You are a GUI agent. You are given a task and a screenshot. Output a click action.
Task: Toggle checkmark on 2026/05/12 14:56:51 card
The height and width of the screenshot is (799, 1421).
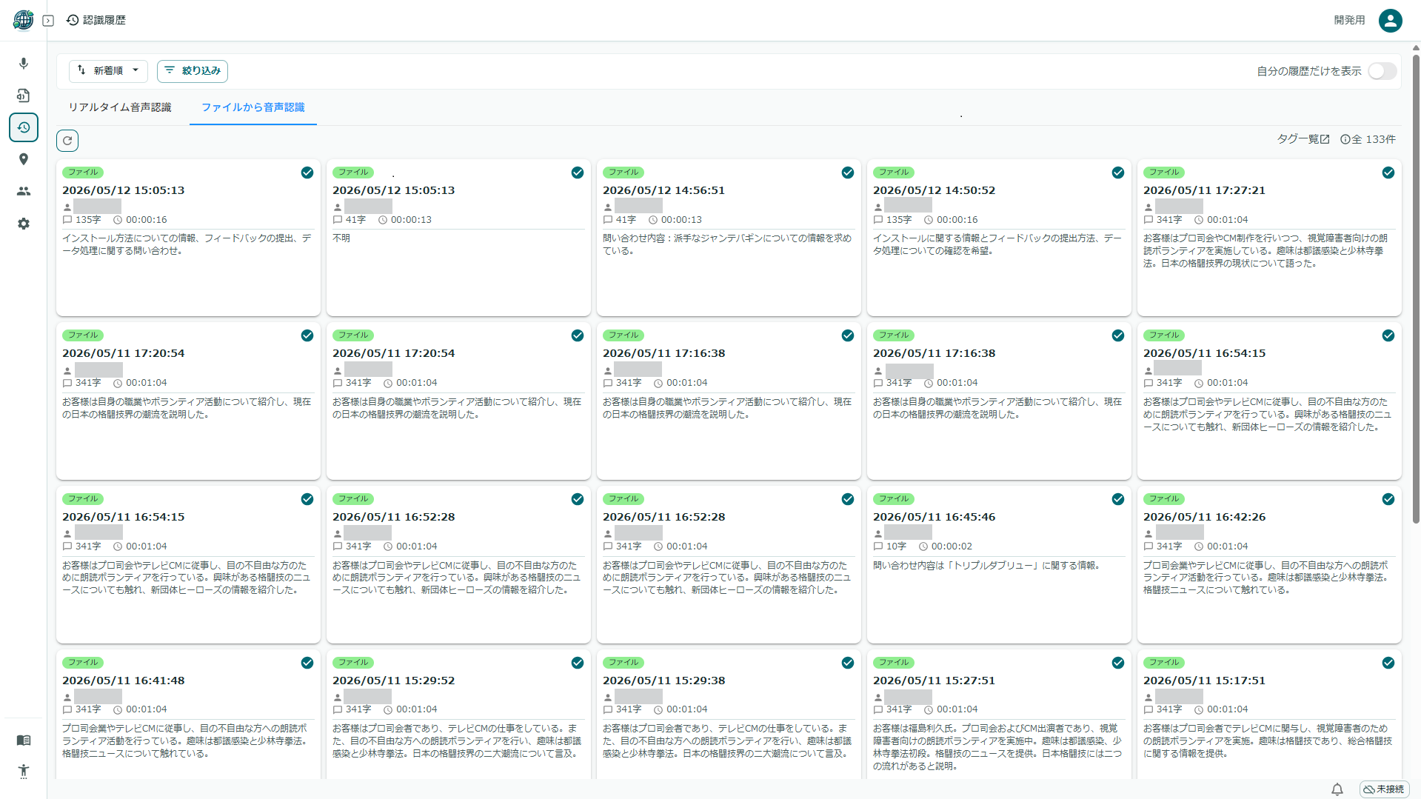coord(848,173)
